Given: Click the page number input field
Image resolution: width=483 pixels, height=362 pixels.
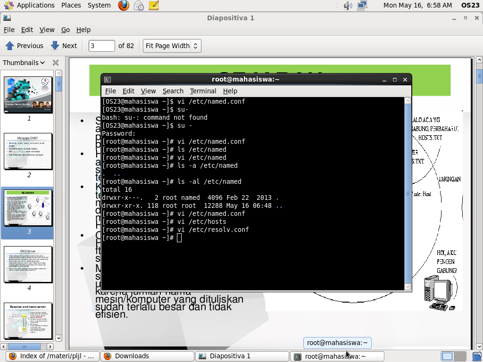Looking at the screenshot, I should tap(100, 46).
